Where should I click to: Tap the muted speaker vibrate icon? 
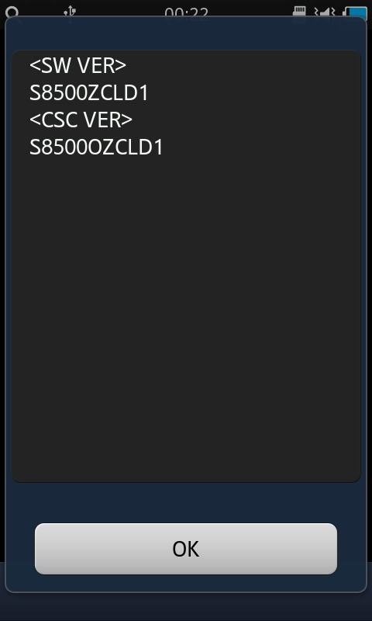pyautogui.click(x=324, y=12)
